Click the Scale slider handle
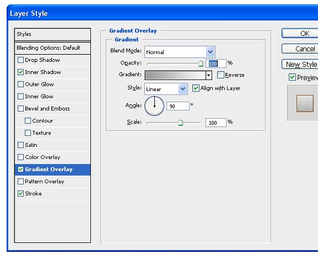318x254 pixels. (180, 123)
